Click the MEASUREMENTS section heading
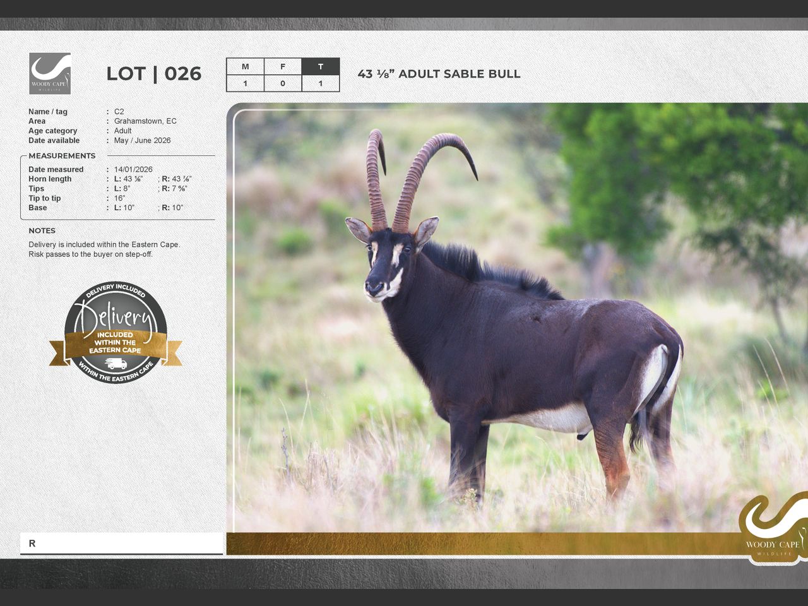Viewport: 808px width, 606px height. pos(62,156)
